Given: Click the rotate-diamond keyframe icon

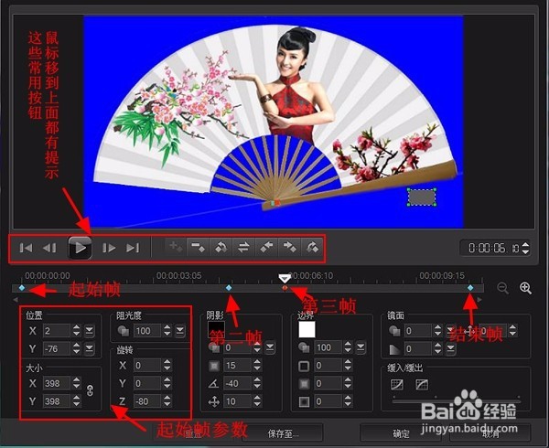Looking at the screenshot, I should point(221,247).
